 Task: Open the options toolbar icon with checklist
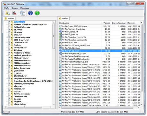(x=22, y=13)
